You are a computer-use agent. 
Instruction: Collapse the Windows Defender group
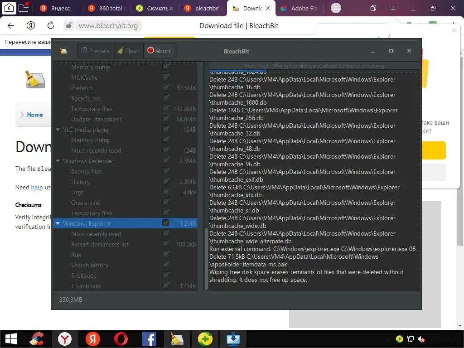(58, 161)
